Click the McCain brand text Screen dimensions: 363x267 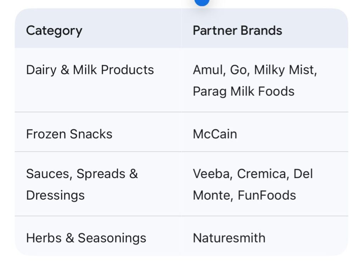tap(215, 134)
